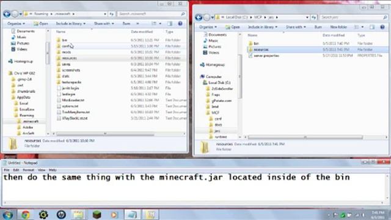Open Notepad File menu
The height and width of the screenshot is (220, 391).
tap(7, 170)
